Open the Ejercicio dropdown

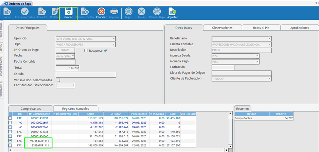[x=113, y=39]
